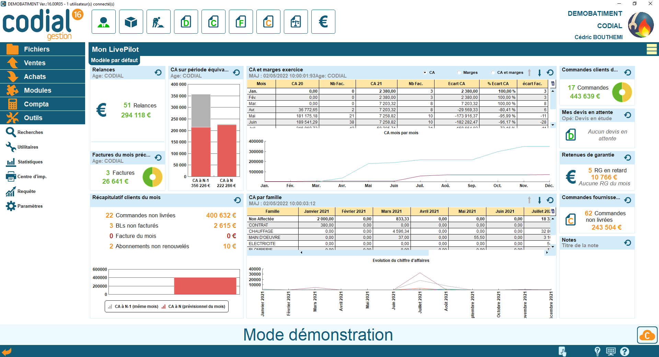Click the Paramètres link
Screen dimensions: 659x357
coord(30,206)
